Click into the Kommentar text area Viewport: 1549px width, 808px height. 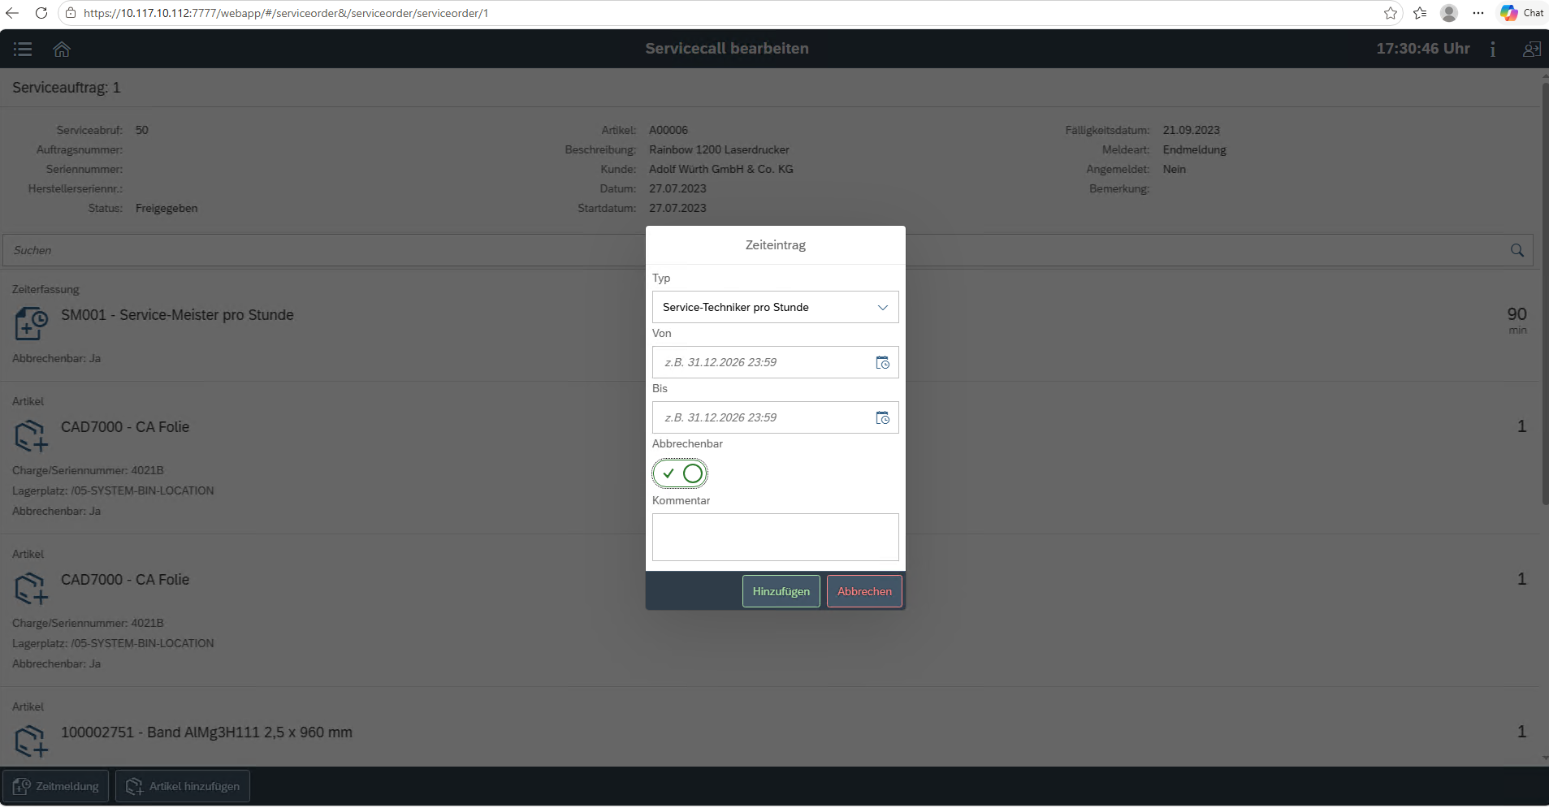[775, 537]
